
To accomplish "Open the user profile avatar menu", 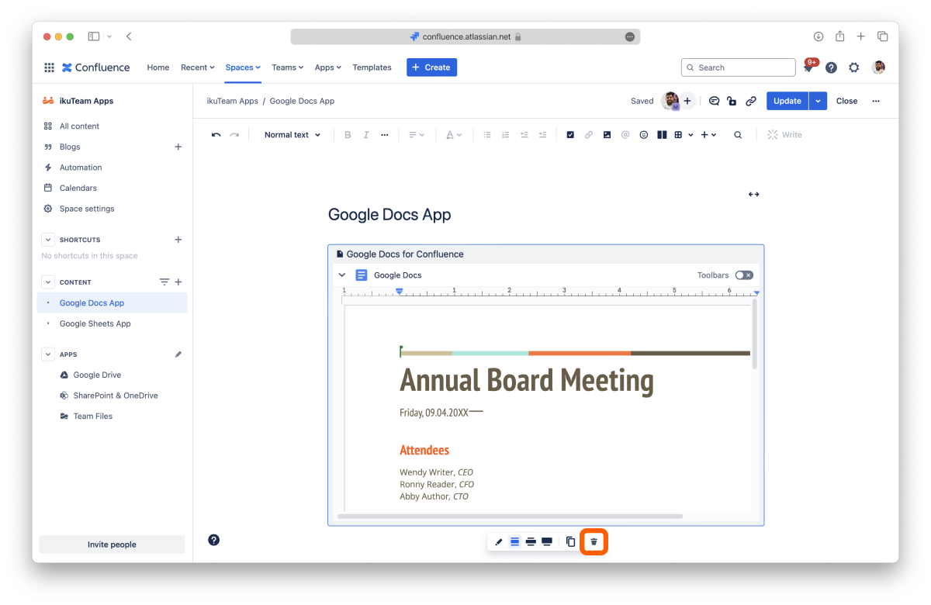I will coord(878,67).
